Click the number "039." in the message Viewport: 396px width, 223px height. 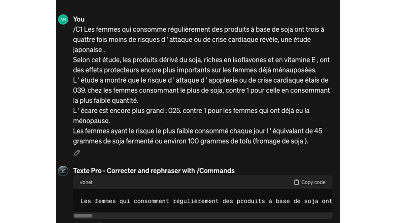click(x=80, y=91)
